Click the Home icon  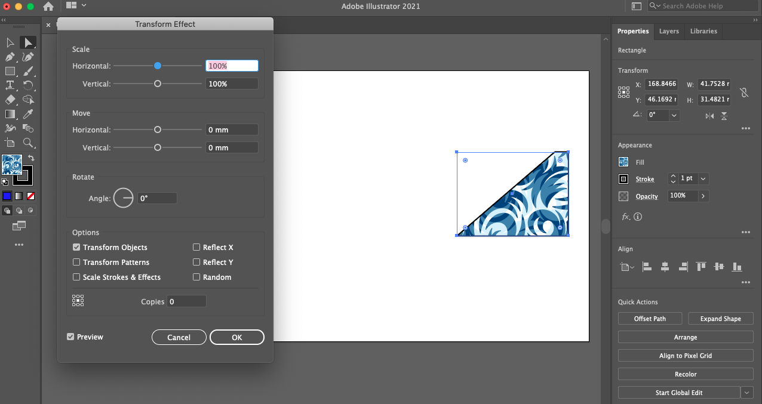[x=48, y=6]
